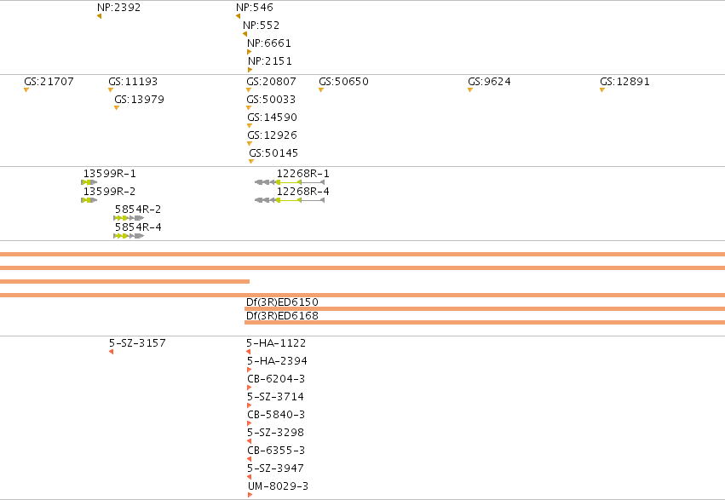Click the Df(3R)ED6150 deficiency bar
This screenshot has height=500, width=725.
point(485,308)
